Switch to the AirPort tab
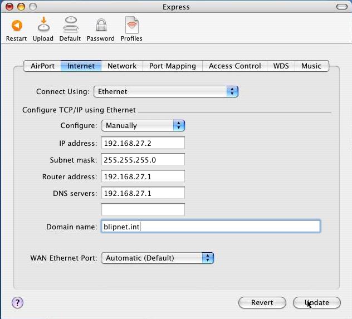 [x=42, y=66]
